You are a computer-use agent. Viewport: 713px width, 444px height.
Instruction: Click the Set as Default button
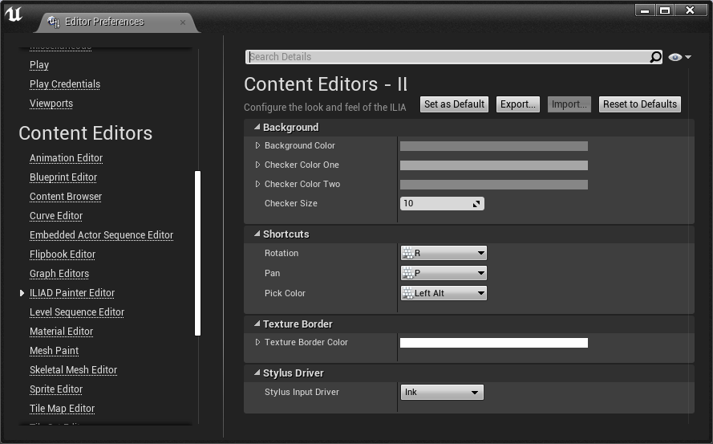tap(454, 104)
